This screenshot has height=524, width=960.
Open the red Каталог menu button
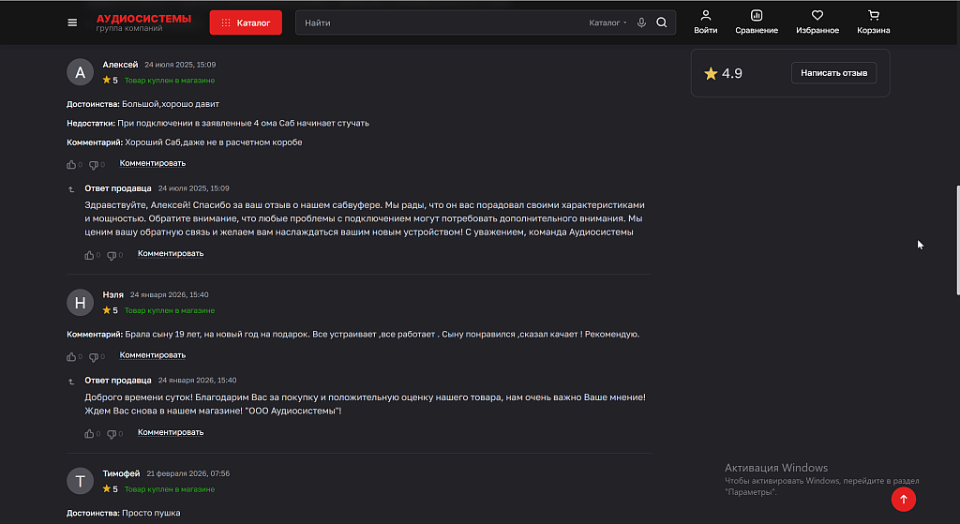click(246, 22)
